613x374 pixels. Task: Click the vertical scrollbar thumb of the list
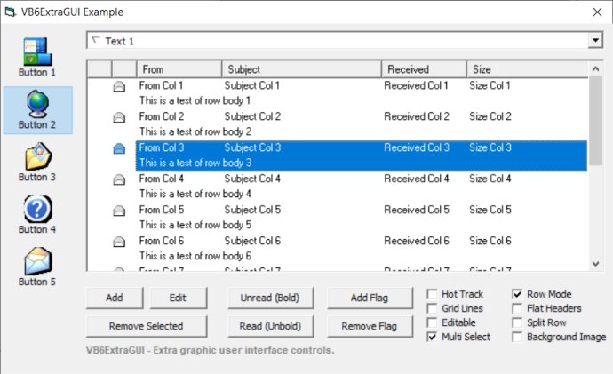click(x=595, y=120)
